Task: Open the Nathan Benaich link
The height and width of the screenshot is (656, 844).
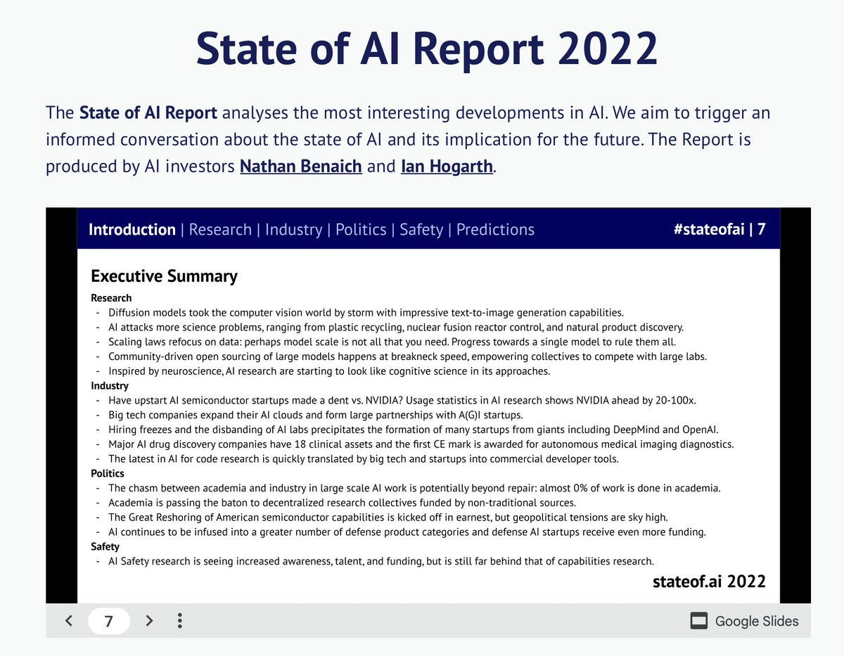Action: tap(301, 167)
